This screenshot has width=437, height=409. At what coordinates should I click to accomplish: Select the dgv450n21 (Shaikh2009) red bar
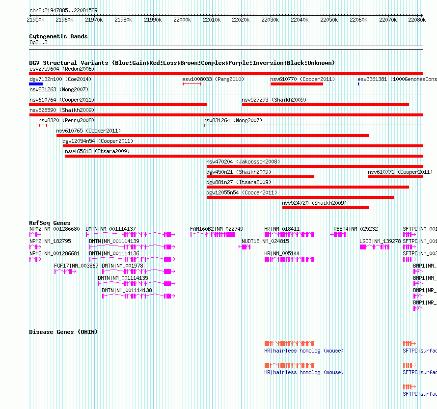(260, 177)
